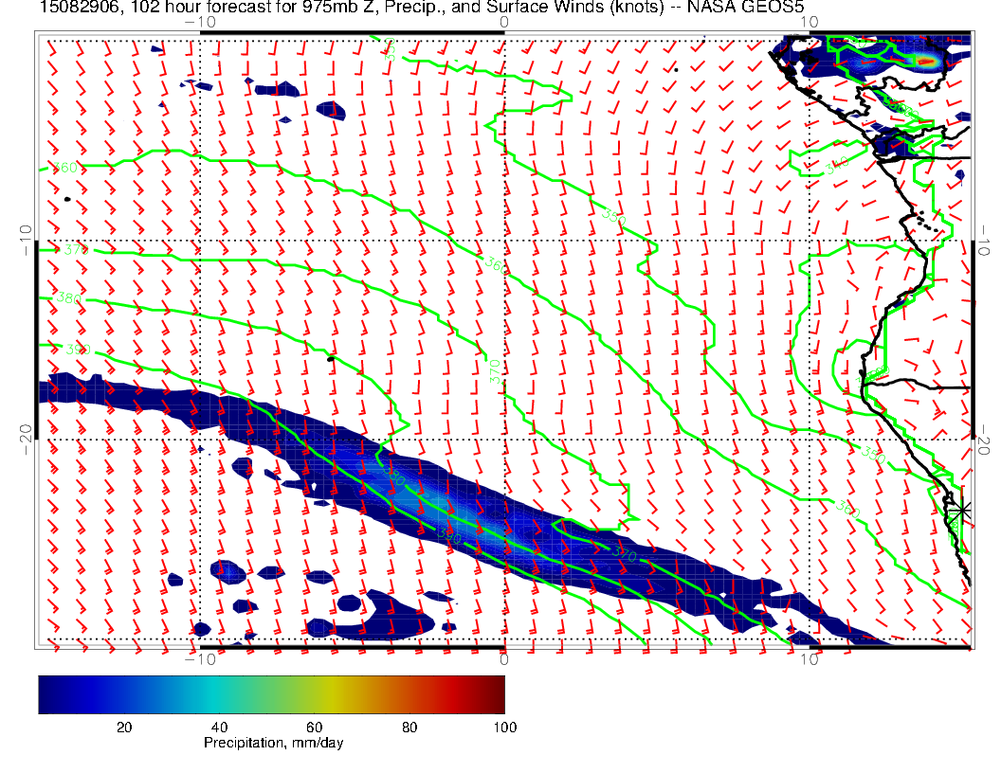The image size is (1001, 773).
Task: Click the bottom axis longitude label "10"
Action: coord(809,658)
